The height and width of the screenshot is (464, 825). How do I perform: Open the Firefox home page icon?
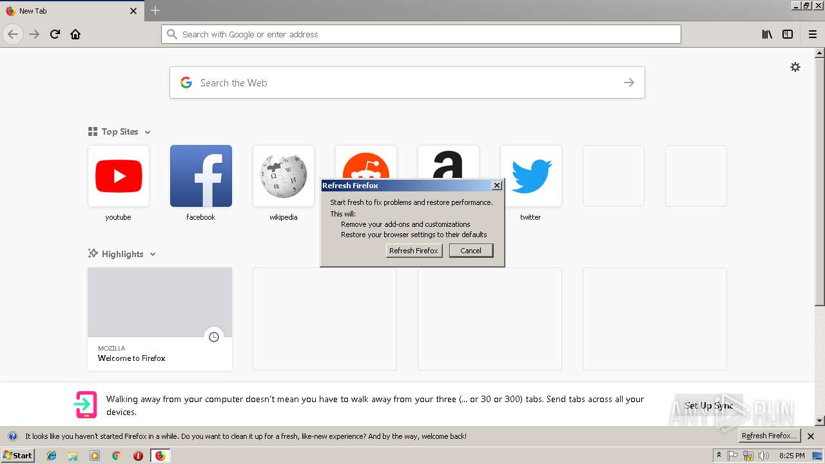point(75,34)
